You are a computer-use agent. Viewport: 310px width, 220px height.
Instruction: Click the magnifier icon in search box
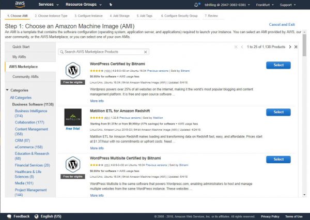pos(61,52)
